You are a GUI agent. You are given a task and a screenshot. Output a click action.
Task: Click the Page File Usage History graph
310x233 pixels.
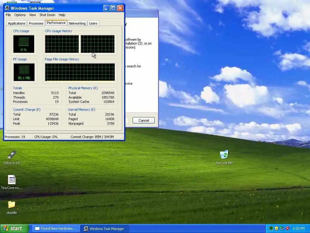click(x=80, y=72)
